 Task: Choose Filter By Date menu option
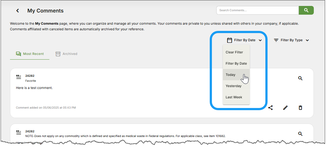coord(236,63)
